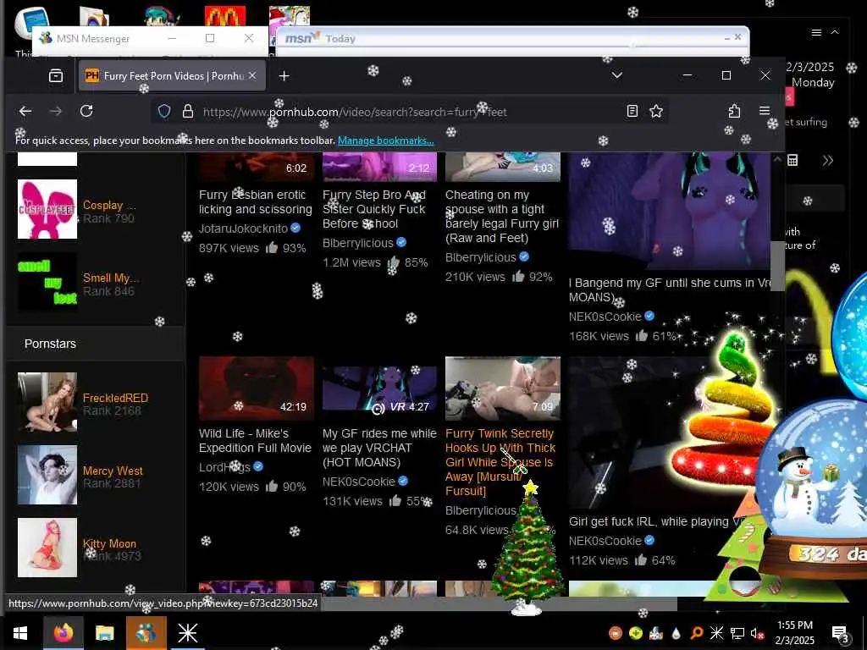Minimize the MSN Today window
This screenshot has height=650, width=867.
click(x=726, y=38)
